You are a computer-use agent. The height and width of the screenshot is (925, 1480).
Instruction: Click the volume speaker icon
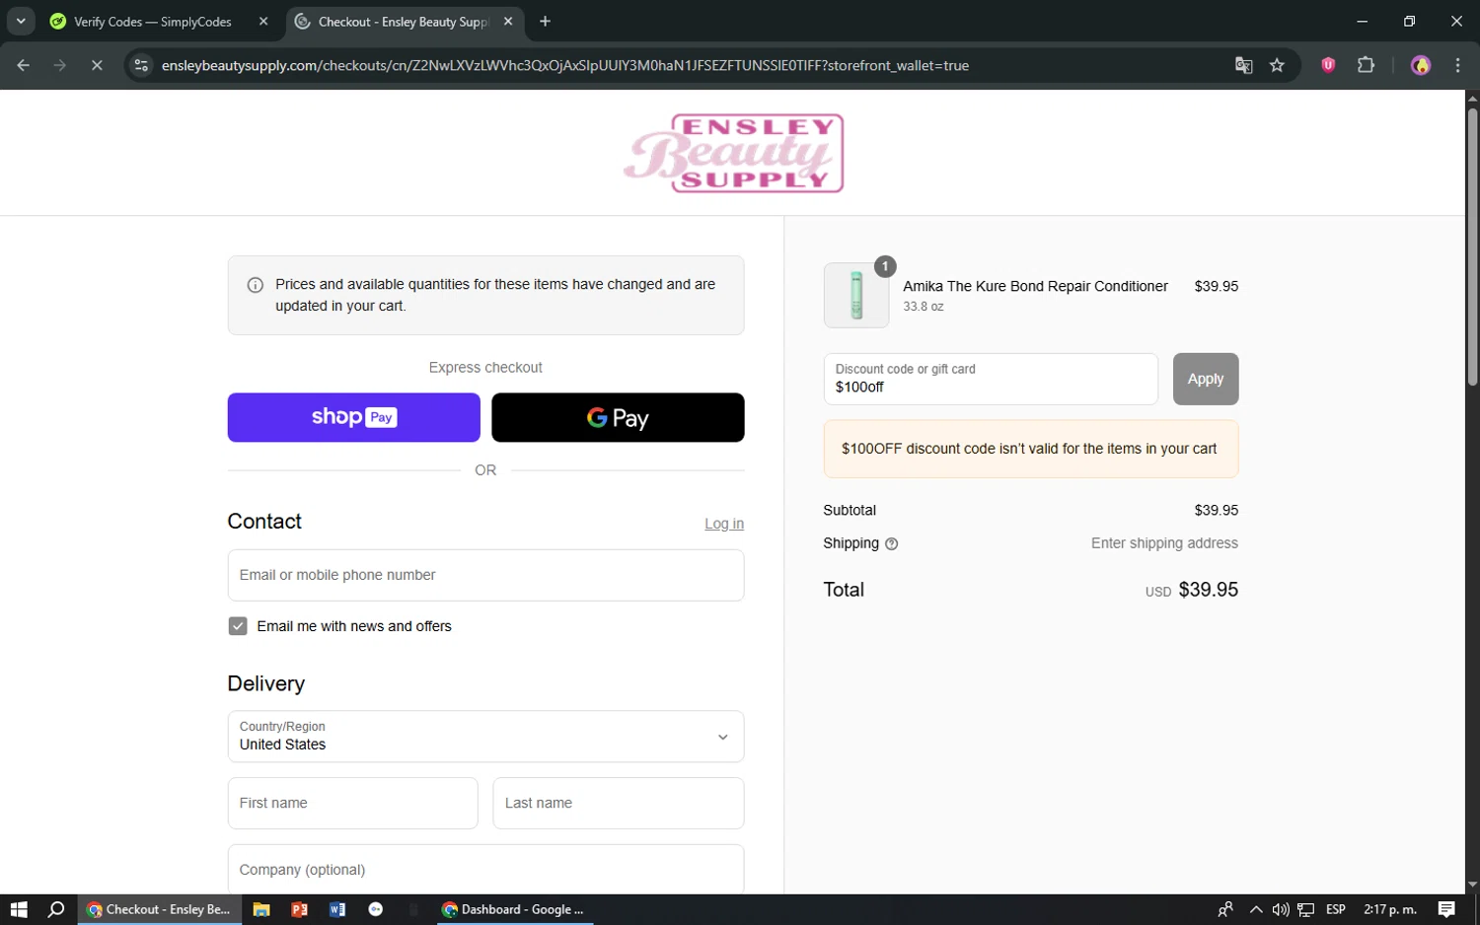(1281, 909)
